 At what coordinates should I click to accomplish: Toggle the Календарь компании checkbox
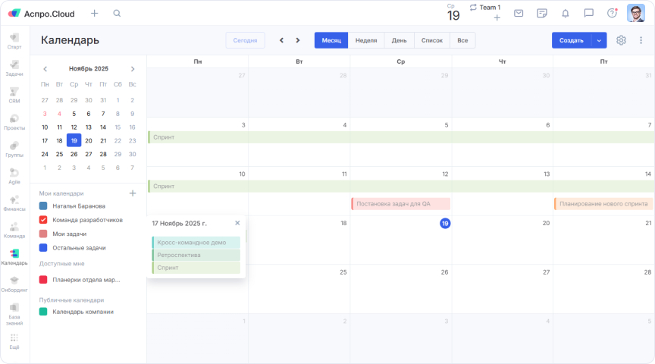(43, 312)
